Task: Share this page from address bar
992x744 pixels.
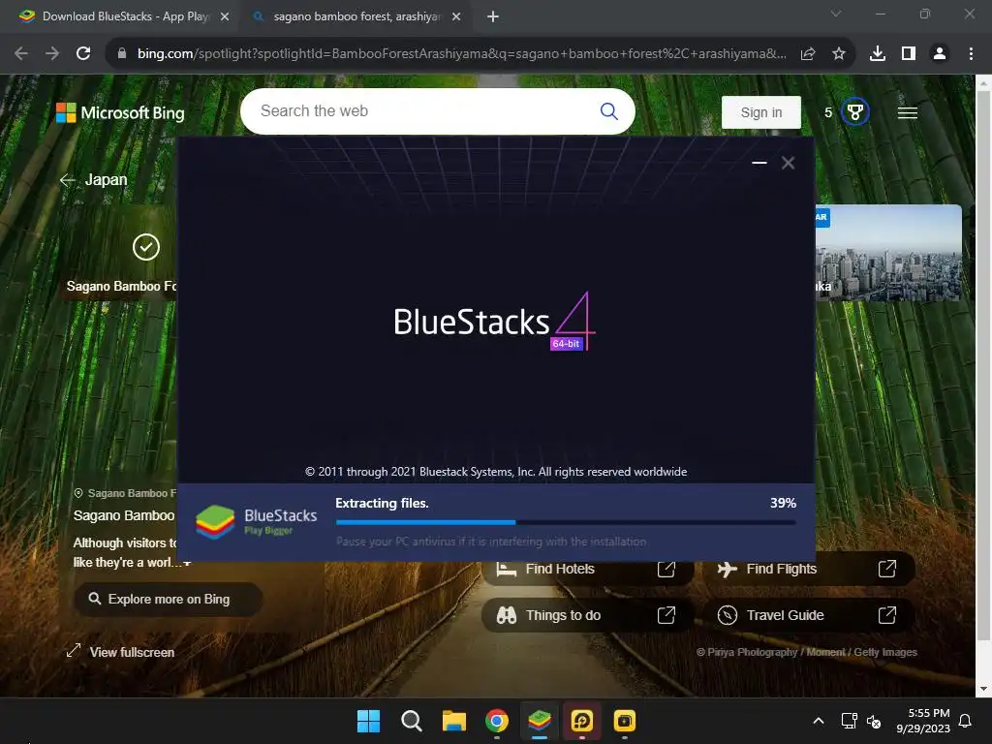Action: tap(808, 54)
